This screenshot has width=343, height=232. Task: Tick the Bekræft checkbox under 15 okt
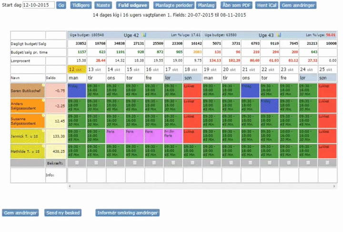(x=135, y=162)
